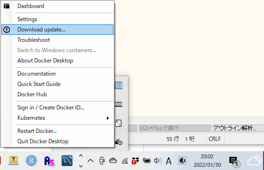This screenshot has width=264, height=170.
Task: Click the taskbar scroll down arrow
Action: click(81, 166)
